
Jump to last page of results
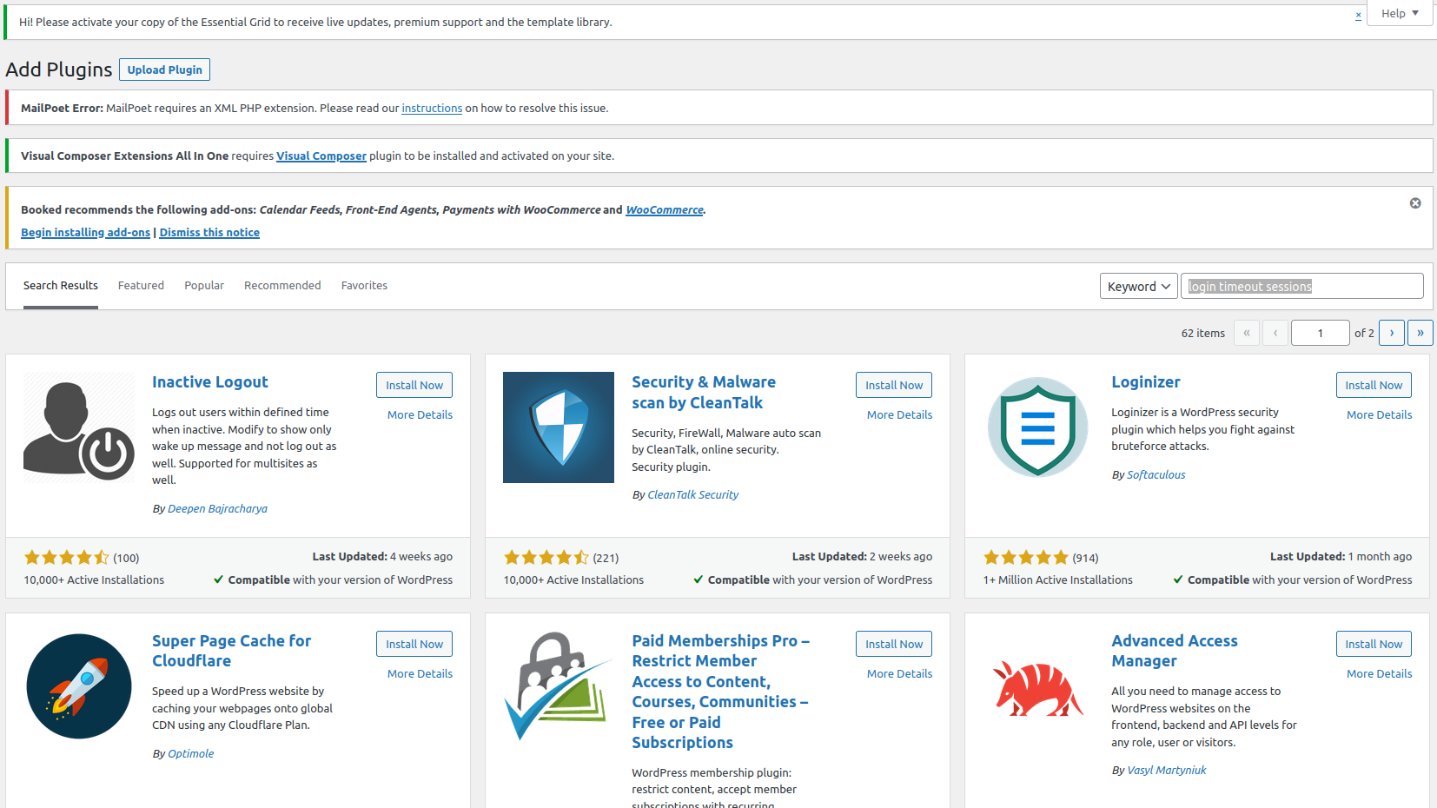[x=1420, y=333]
